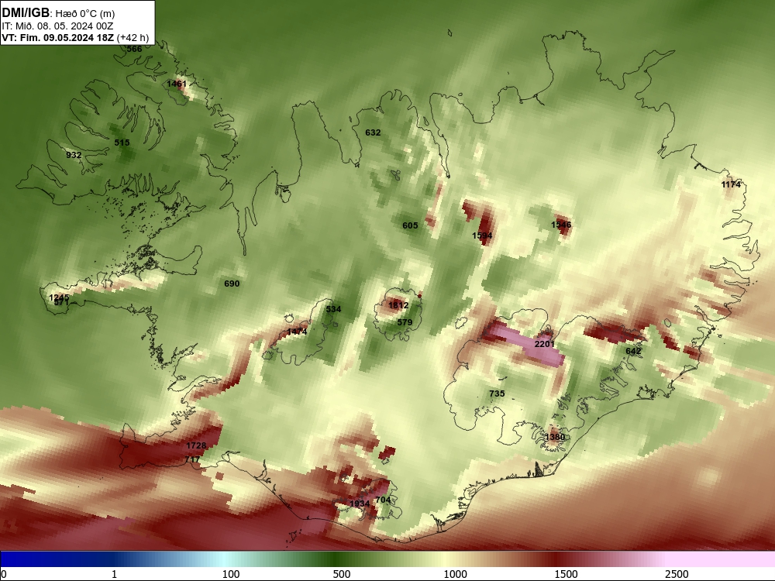
Task: Click the map value 1934
Action: click(360, 504)
